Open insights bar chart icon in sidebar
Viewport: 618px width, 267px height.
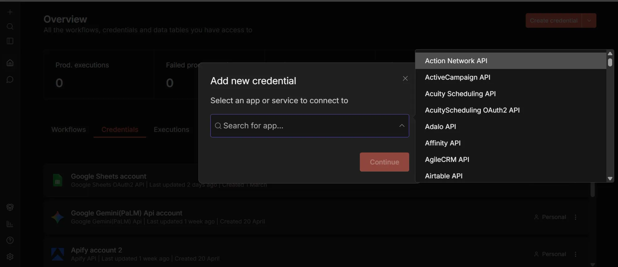click(x=10, y=224)
